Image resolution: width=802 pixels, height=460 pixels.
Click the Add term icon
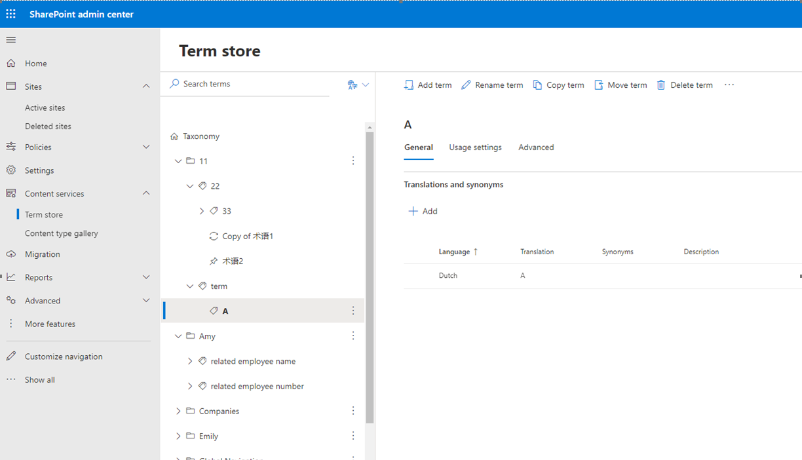(408, 85)
